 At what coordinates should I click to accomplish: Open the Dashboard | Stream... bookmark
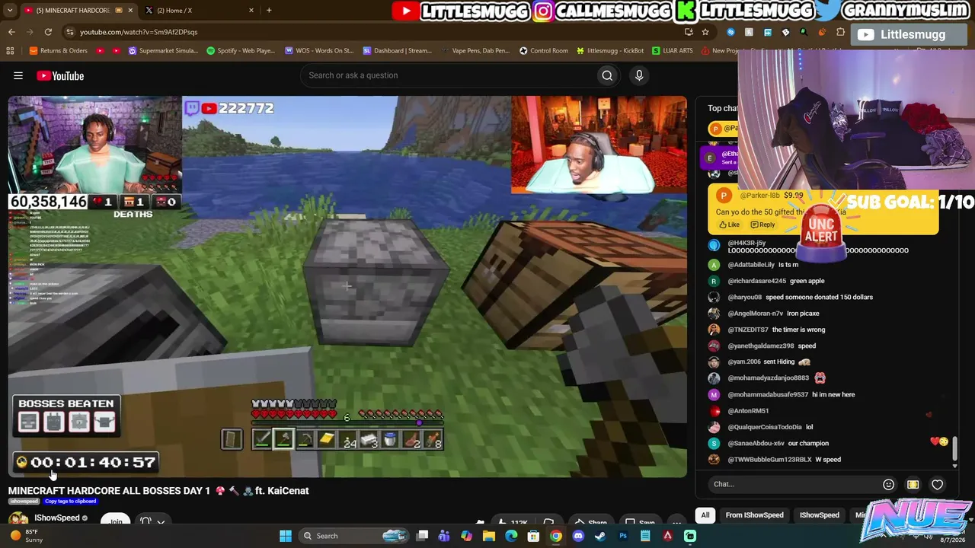(x=398, y=51)
